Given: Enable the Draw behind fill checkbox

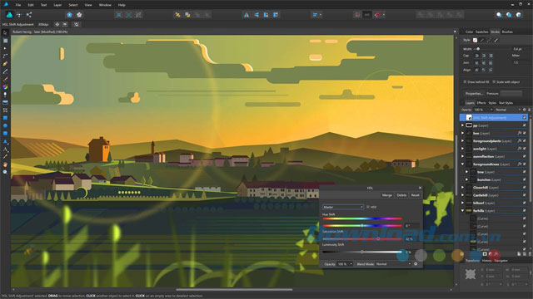Looking at the screenshot, I should [x=465, y=82].
